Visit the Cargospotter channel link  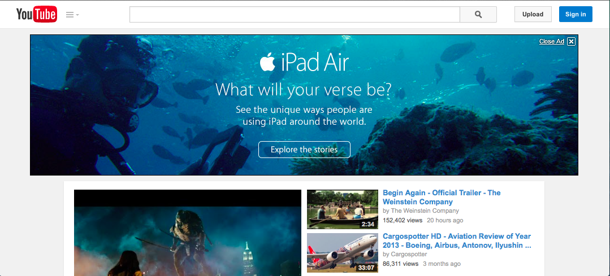tap(409, 254)
